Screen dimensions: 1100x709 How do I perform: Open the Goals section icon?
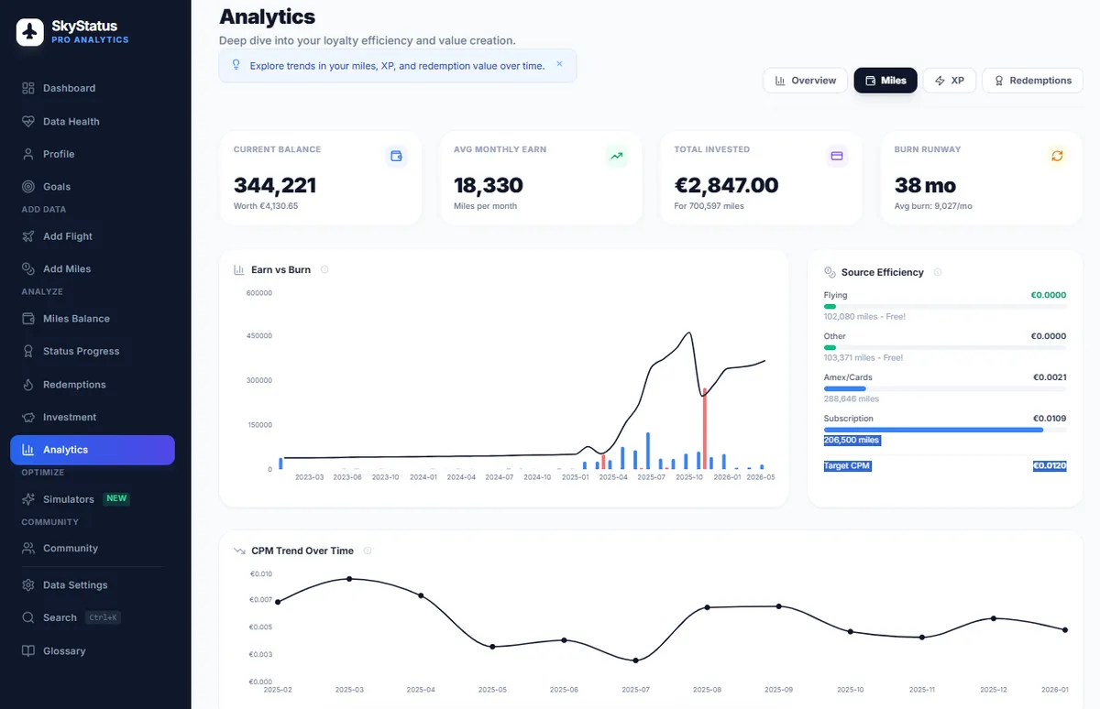click(x=27, y=186)
